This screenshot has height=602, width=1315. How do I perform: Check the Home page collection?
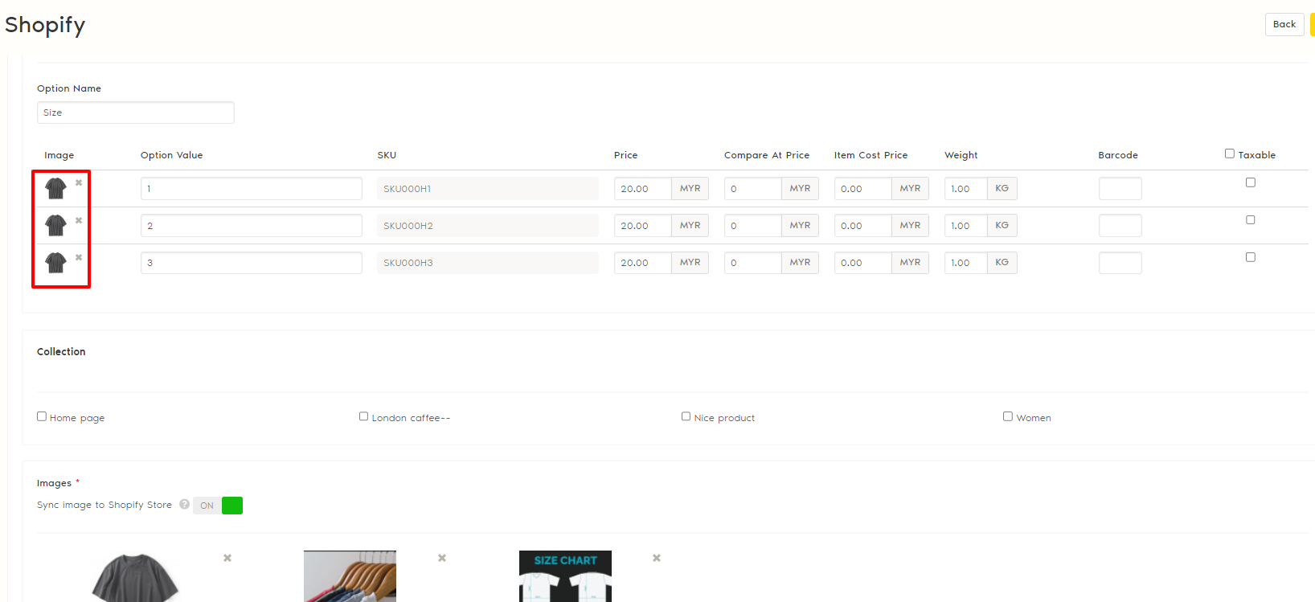[42, 416]
